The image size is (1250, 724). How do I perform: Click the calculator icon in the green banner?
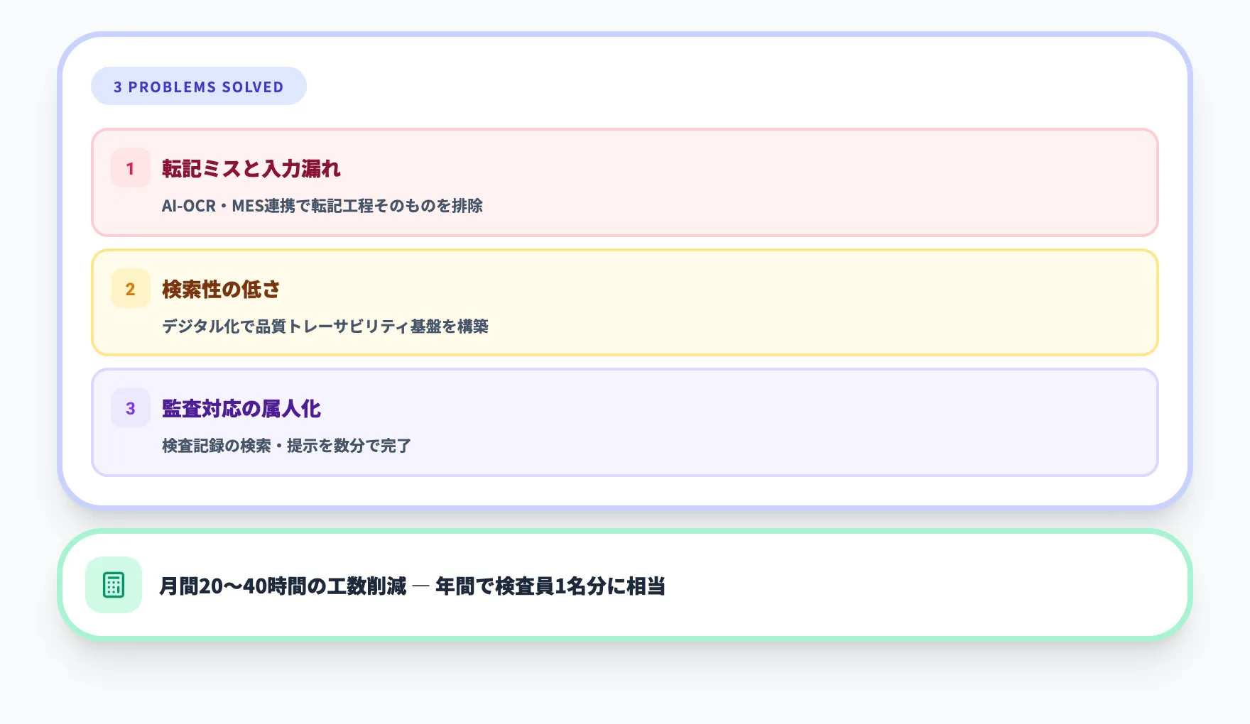112,585
